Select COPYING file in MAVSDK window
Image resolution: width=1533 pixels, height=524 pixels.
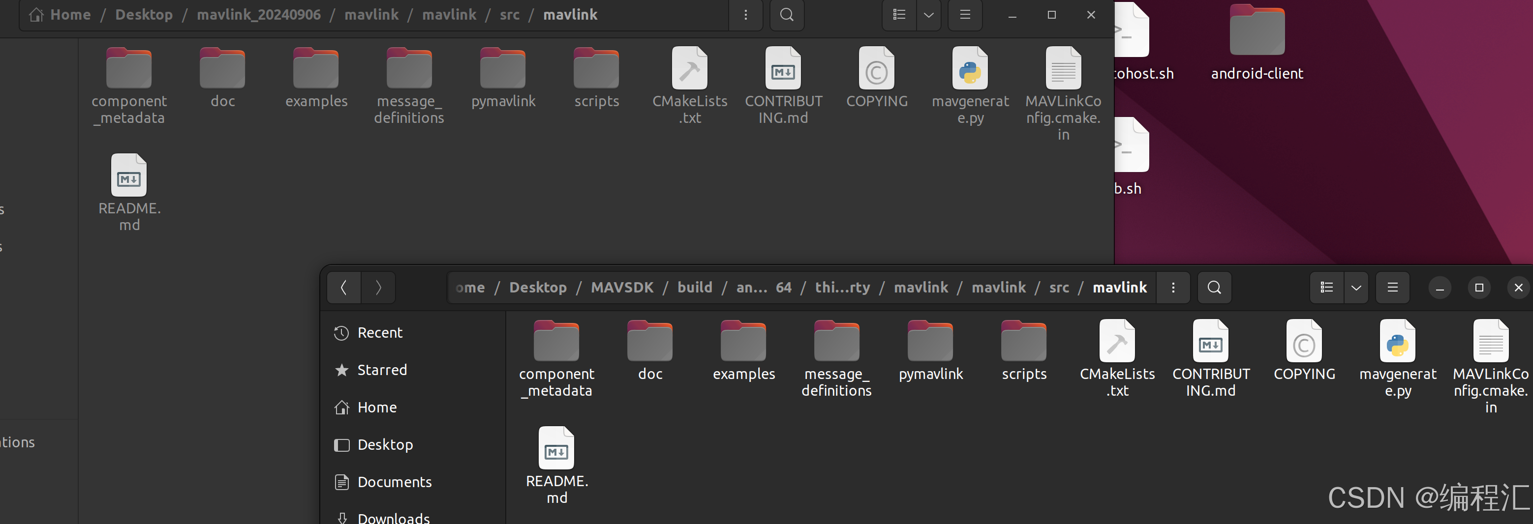1304,350
